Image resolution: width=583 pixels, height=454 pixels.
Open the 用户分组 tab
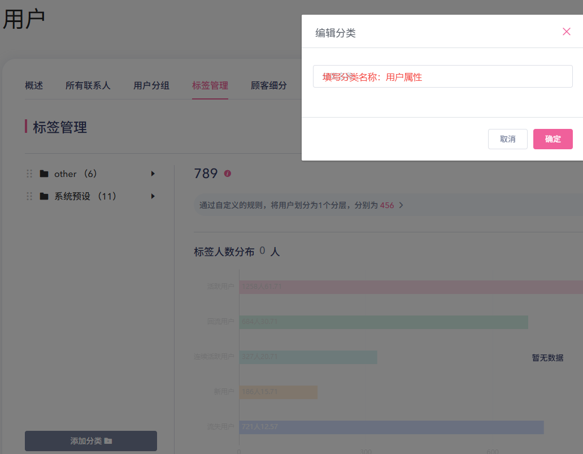tap(151, 85)
